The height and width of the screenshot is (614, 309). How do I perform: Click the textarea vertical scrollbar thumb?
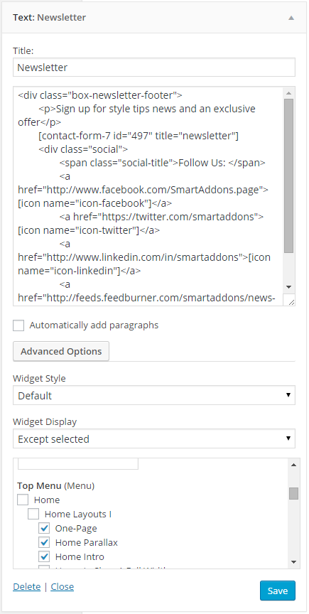[288, 176]
